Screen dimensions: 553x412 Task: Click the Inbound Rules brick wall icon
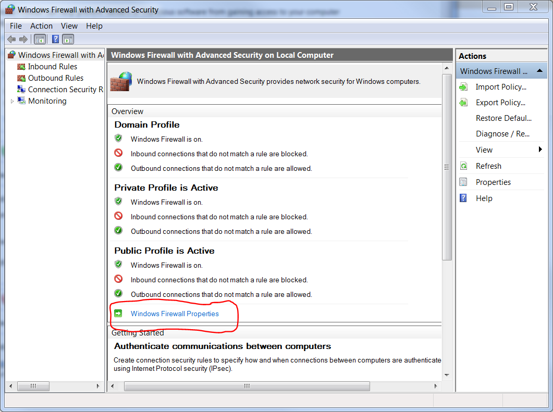tap(21, 67)
